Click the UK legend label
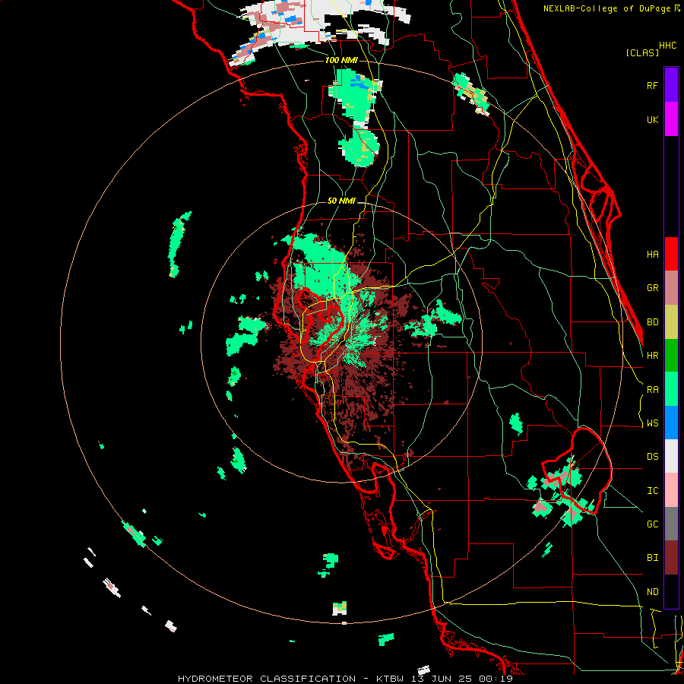Screen dimensions: 684x684 pyautogui.click(x=652, y=119)
